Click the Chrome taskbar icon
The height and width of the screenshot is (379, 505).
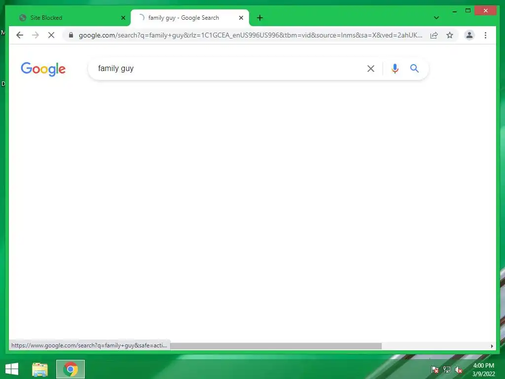71,369
